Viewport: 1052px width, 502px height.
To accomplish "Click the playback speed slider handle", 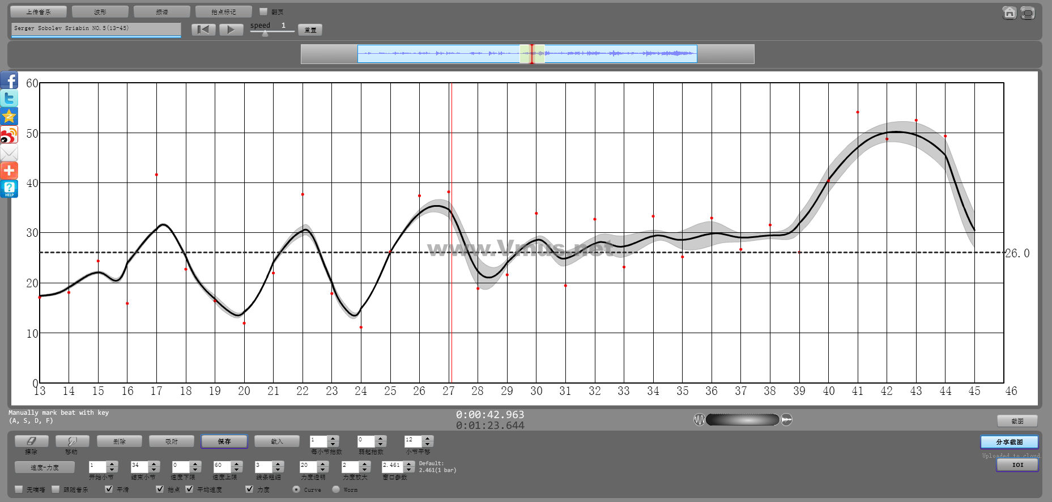I will click(265, 33).
